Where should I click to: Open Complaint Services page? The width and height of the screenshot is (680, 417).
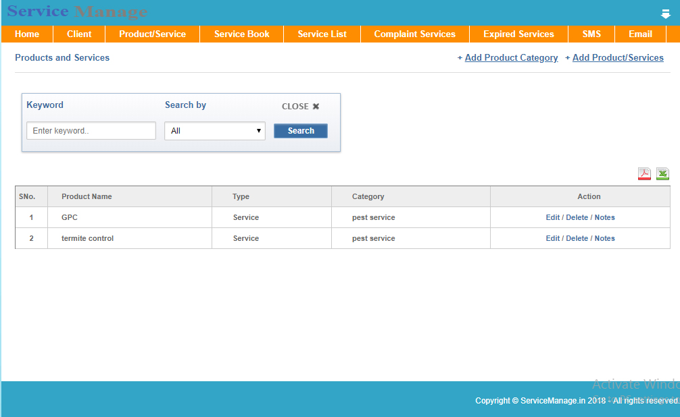tap(414, 34)
